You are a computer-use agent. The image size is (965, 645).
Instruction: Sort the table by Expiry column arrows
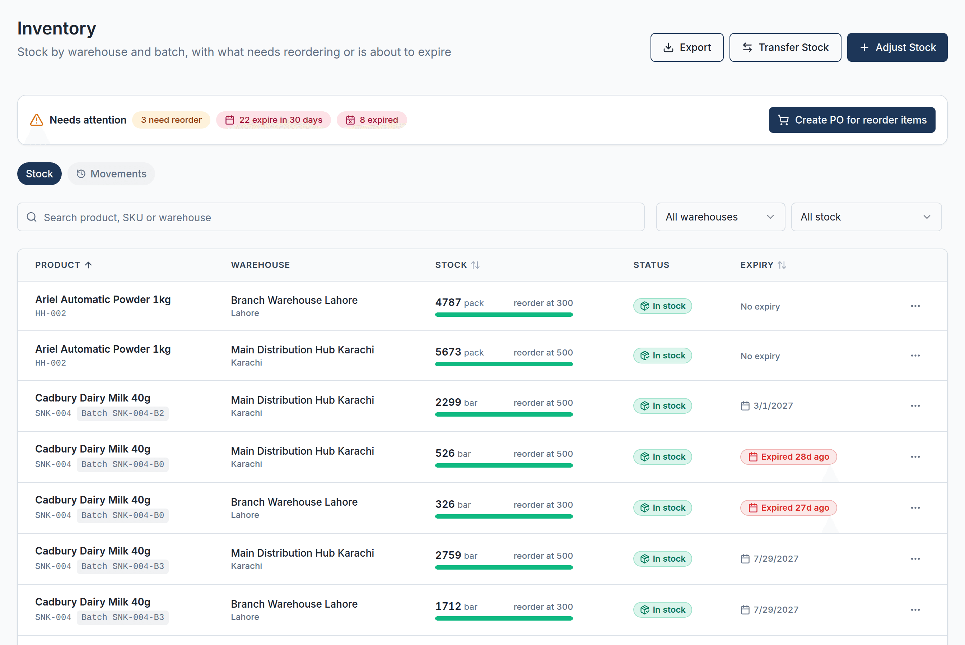(x=782, y=265)
